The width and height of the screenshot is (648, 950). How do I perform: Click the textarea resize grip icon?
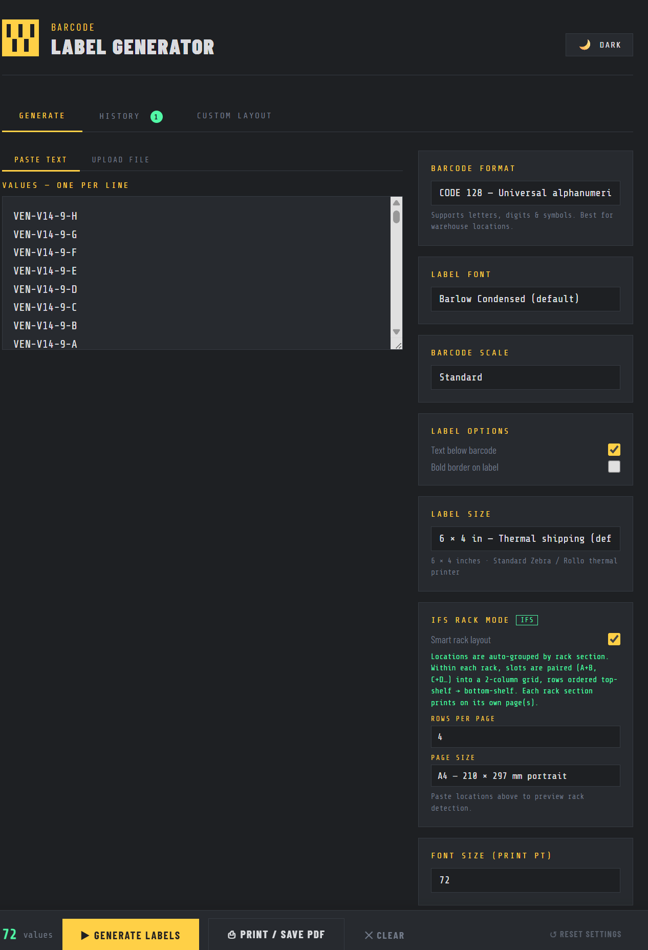tap(398, 346)
